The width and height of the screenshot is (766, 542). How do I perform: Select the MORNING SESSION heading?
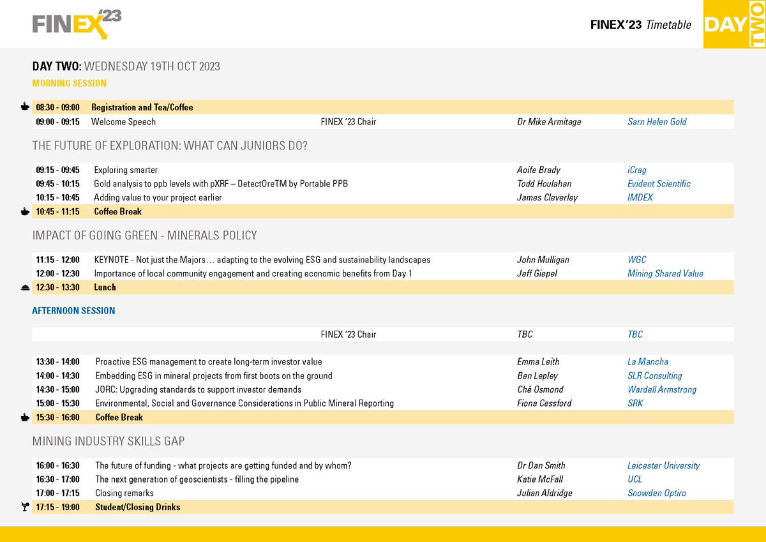click(x=70, y=83)
